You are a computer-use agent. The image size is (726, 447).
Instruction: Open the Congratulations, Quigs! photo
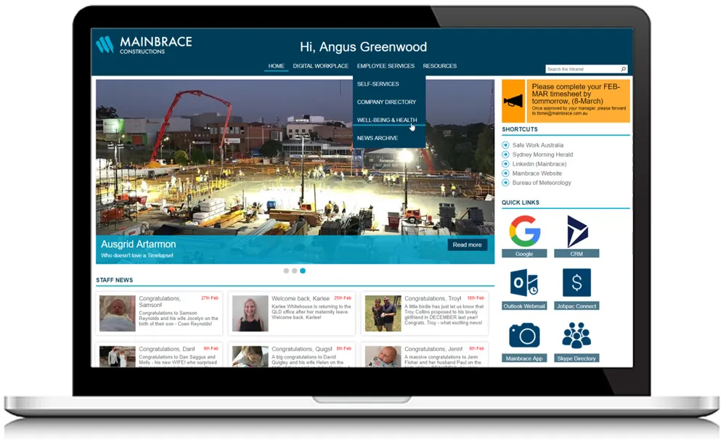pyautogui.click(x=250, y=356)
